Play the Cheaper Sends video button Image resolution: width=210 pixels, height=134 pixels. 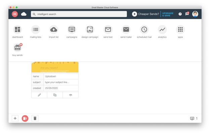[x=134, y=14]
